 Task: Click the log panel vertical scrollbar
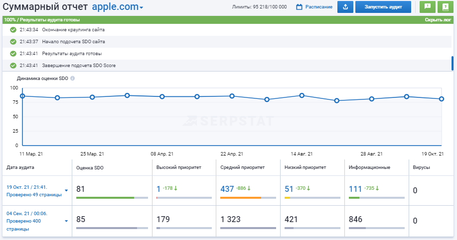453,63
